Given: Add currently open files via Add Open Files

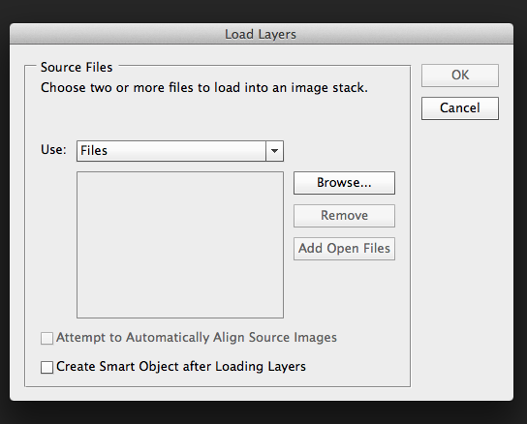Looking at the screenshot, I should (344, 249).
